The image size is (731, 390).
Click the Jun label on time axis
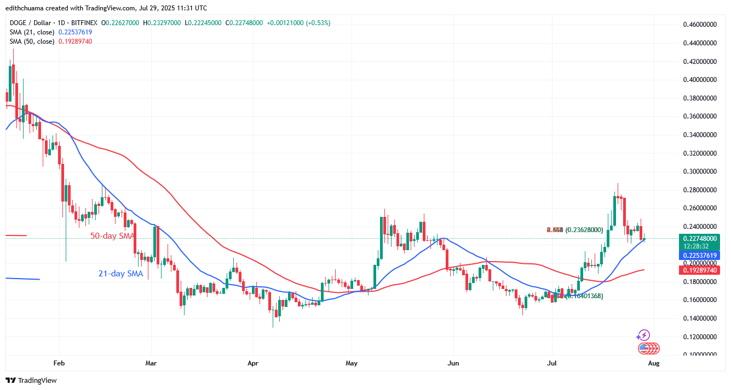point(453,363)
